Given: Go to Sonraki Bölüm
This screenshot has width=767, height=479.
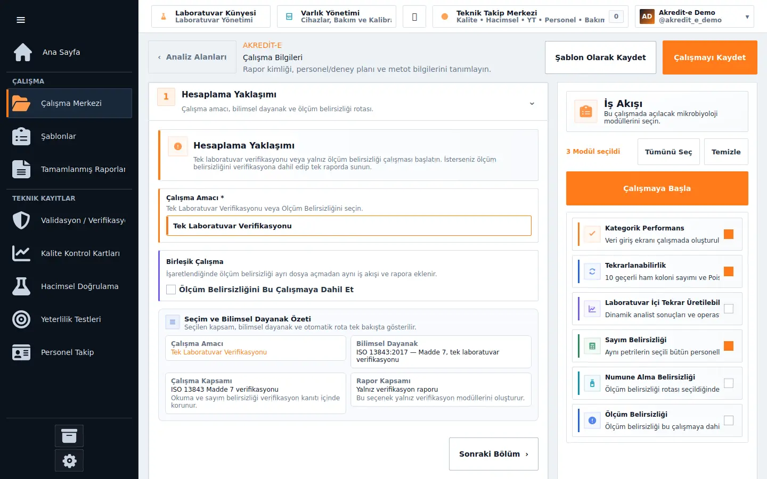Looking at the screenshot, I should [x=494, y=454].
